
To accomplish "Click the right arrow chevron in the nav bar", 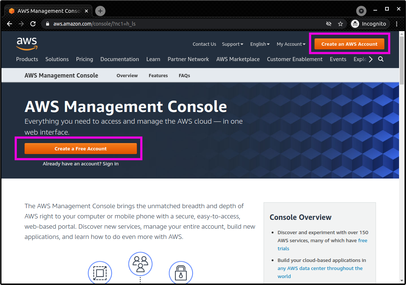I will point(370,59).
